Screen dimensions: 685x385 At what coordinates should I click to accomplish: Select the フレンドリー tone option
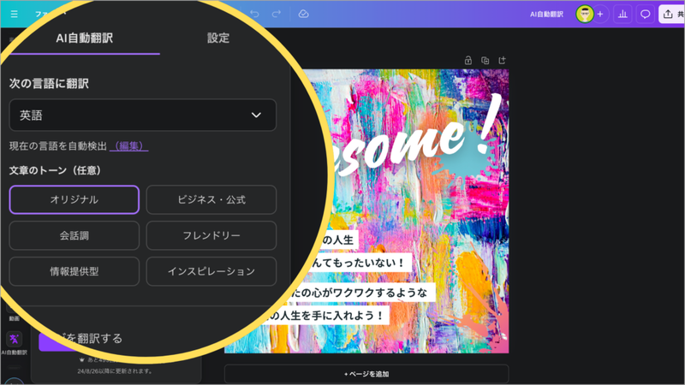[211, 236]
